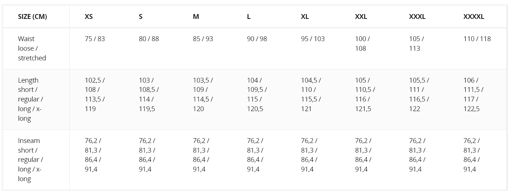Click waist value 110 / 118
The width and height of the screenshot is (508, 193).
[477, 39]
